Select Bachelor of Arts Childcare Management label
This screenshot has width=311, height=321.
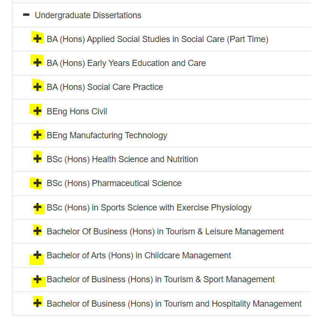[139, 255]
